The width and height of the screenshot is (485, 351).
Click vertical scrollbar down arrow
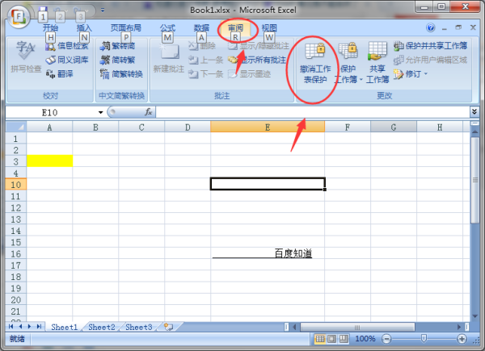tap(474, 316)
